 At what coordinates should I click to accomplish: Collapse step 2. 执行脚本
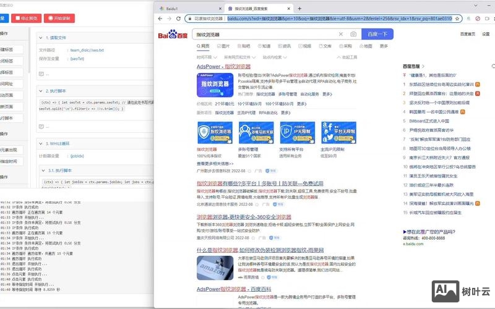(41, 91)
